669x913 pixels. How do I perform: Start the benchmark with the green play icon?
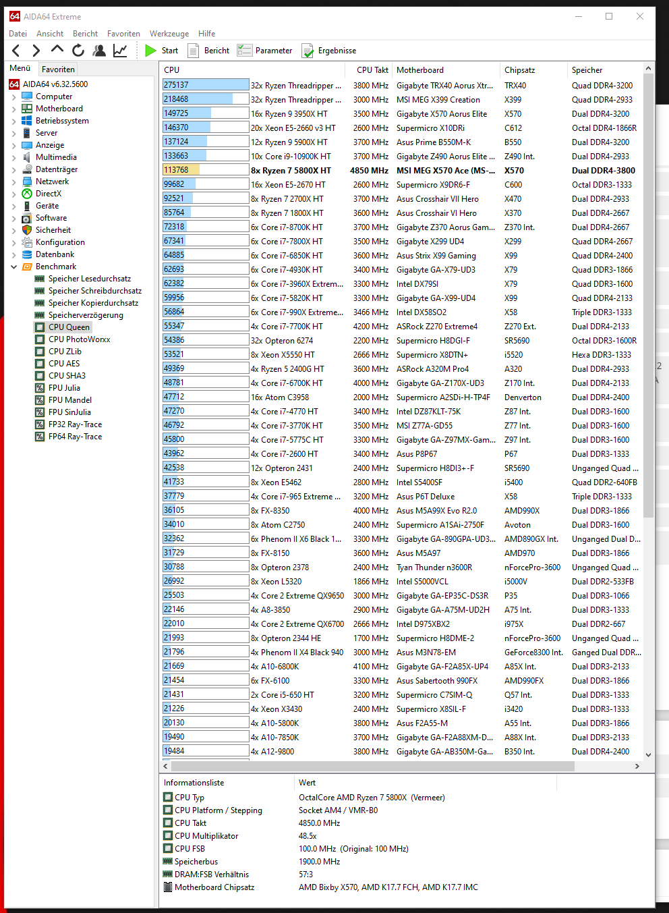click(x=150, y=51)
